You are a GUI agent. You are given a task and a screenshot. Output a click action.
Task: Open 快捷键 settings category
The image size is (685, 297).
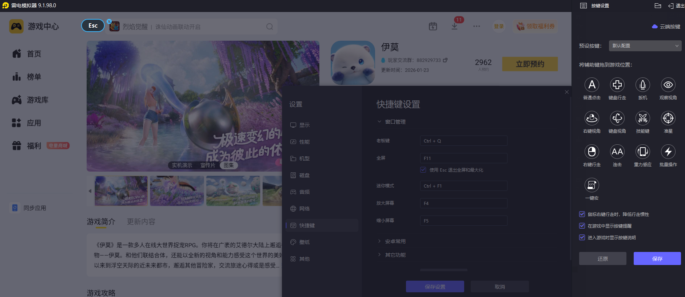coord(322,225)
